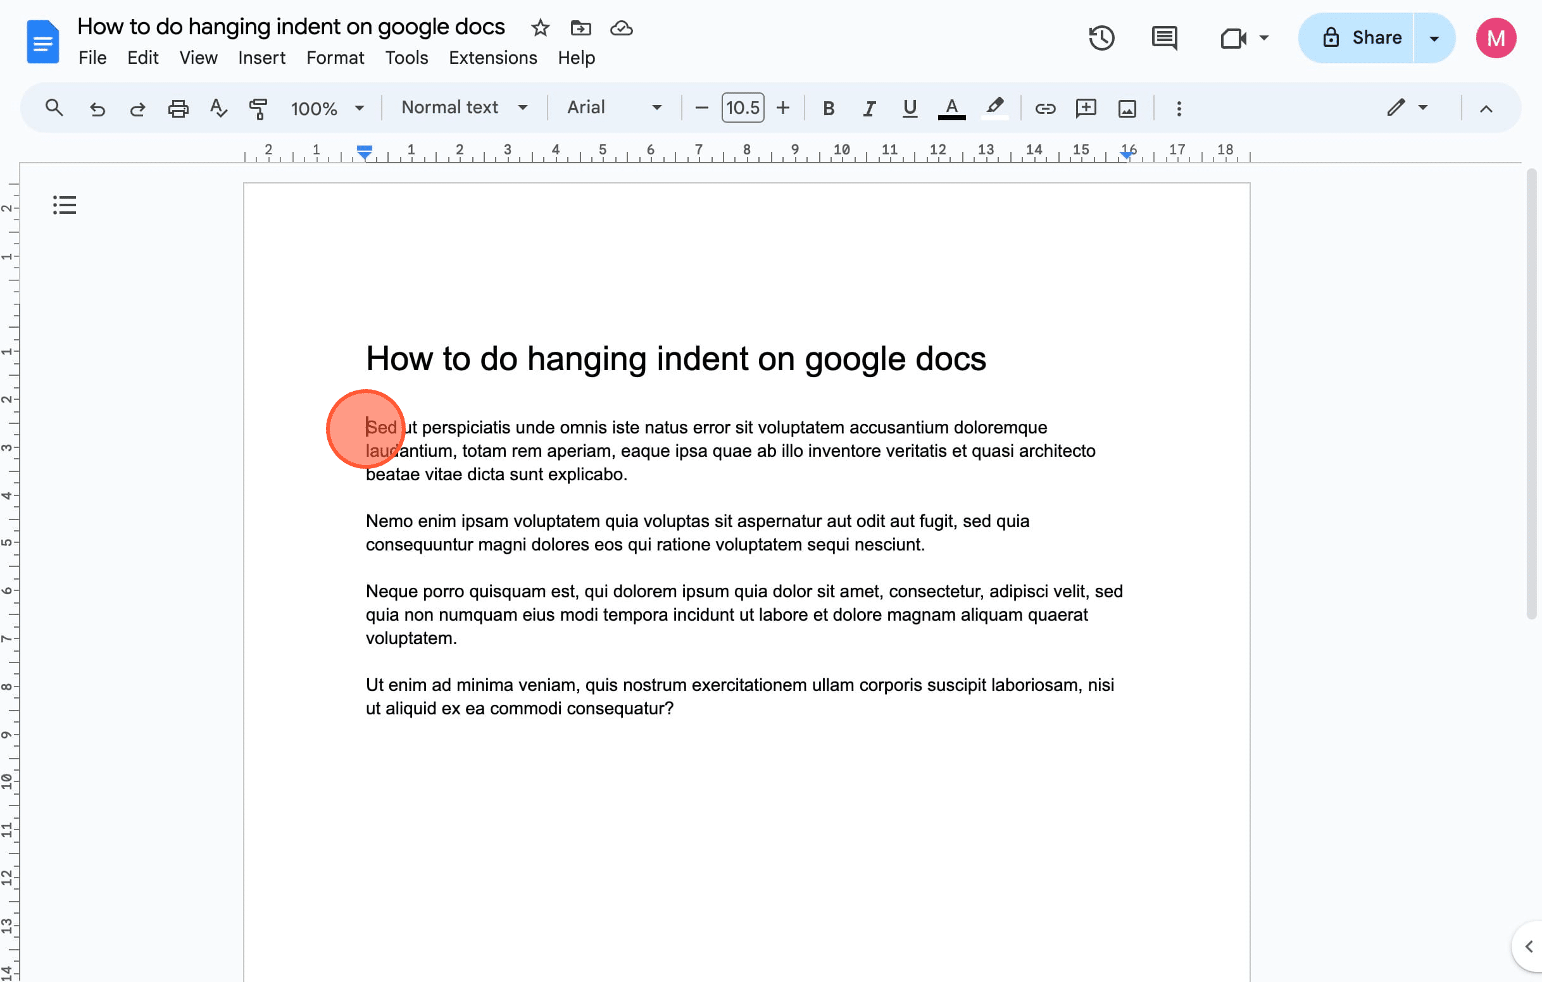This screenshot has height=982, width=1542.
Task: Open the Format menu
Action: click(335, 58)
